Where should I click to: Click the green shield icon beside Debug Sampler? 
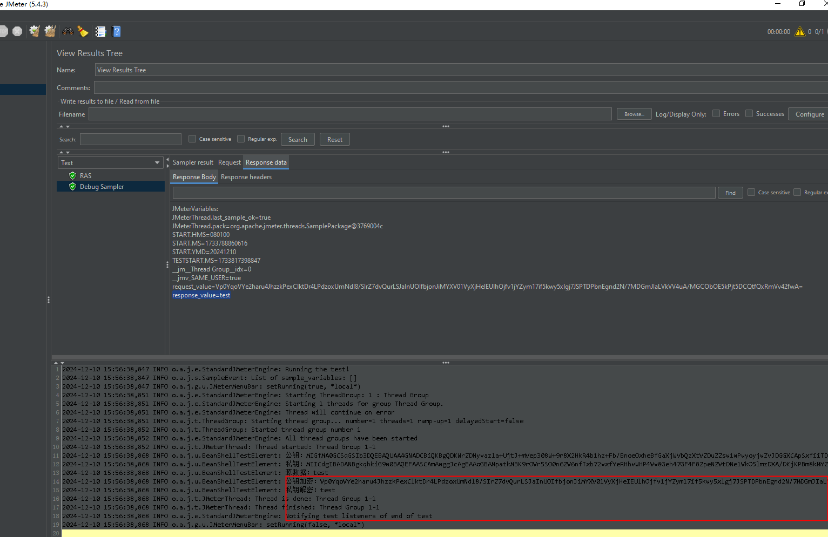(x=72, y=186)
